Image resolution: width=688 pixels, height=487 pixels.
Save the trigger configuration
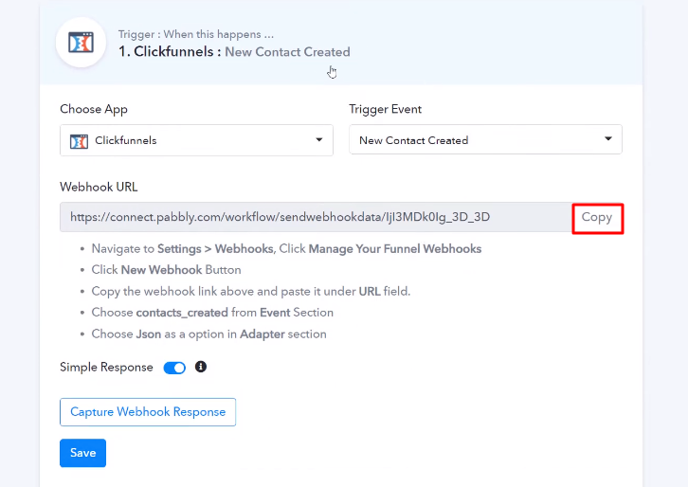pos(83,453)
